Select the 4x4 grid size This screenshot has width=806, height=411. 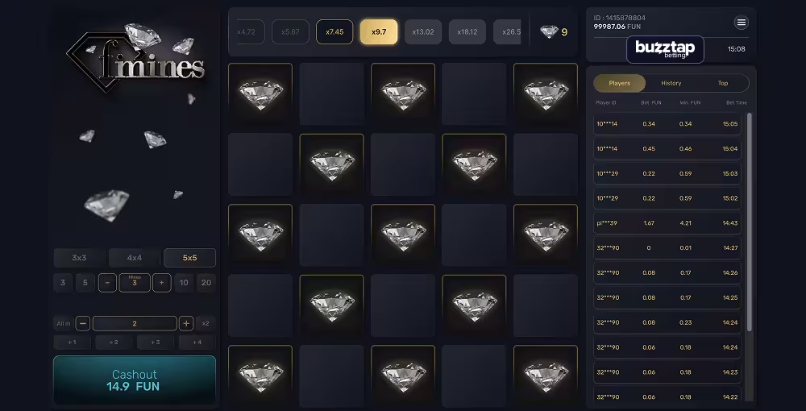point(135,258)
